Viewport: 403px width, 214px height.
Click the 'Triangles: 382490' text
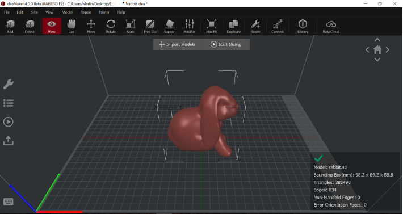click(x=332, y=182)
